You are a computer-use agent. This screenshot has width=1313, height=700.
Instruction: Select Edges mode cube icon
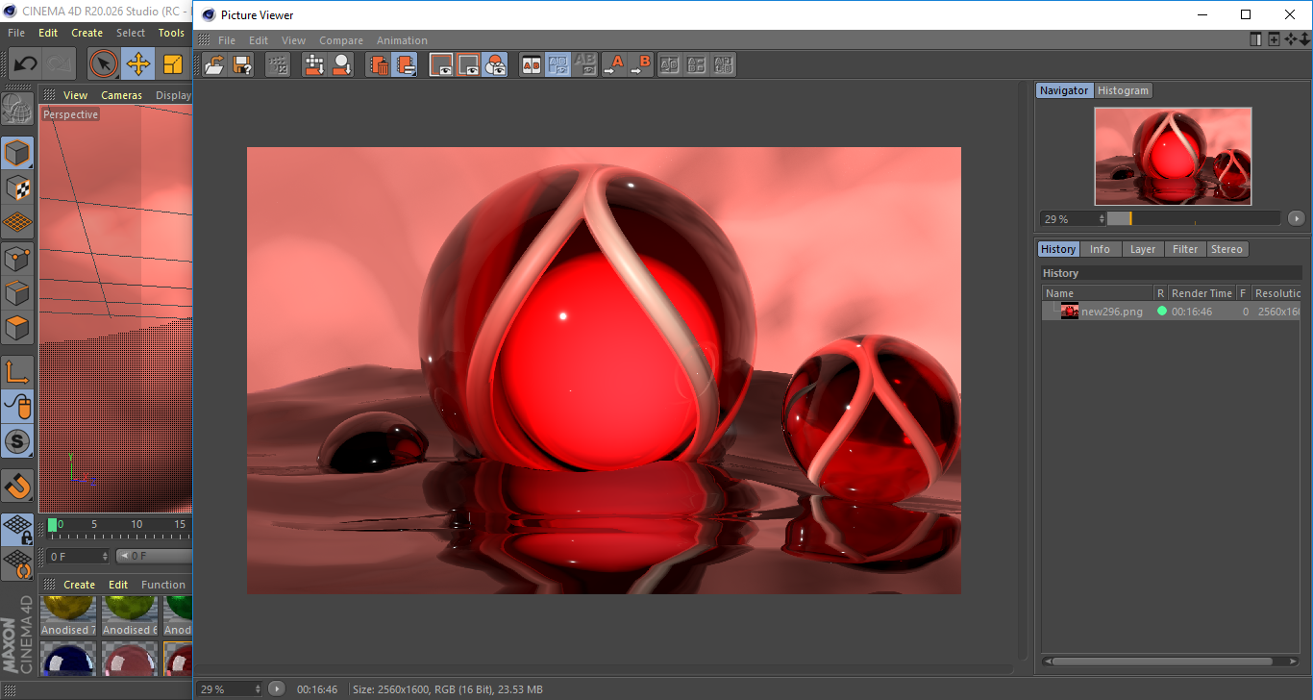click(17, 293)
